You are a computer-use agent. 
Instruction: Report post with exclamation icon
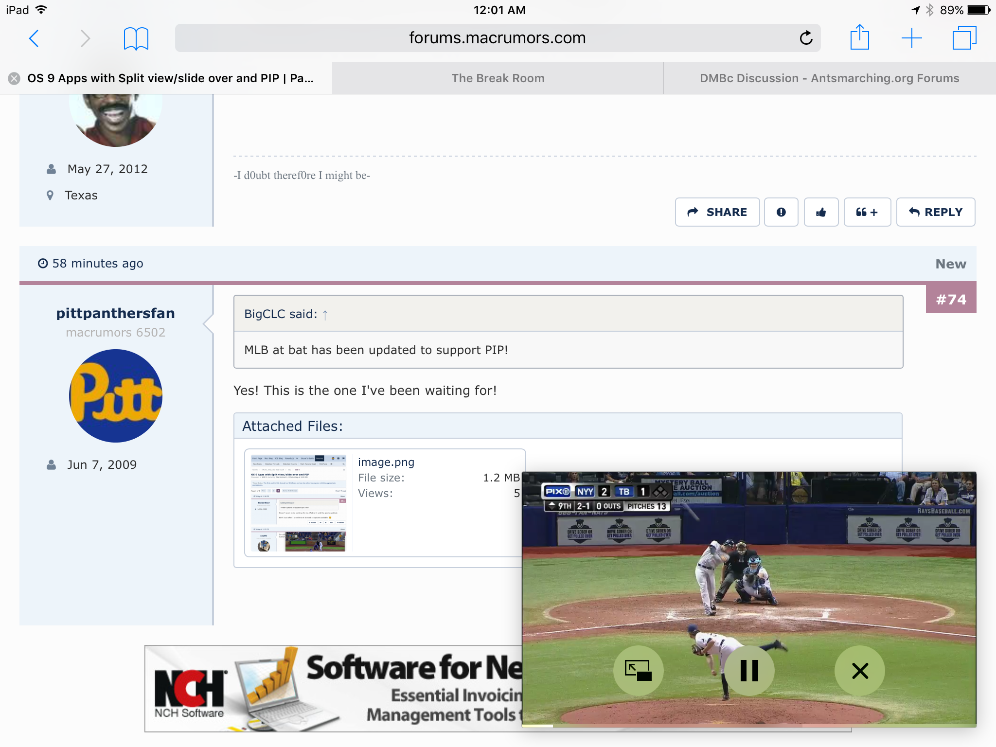(x=781, y=212)
